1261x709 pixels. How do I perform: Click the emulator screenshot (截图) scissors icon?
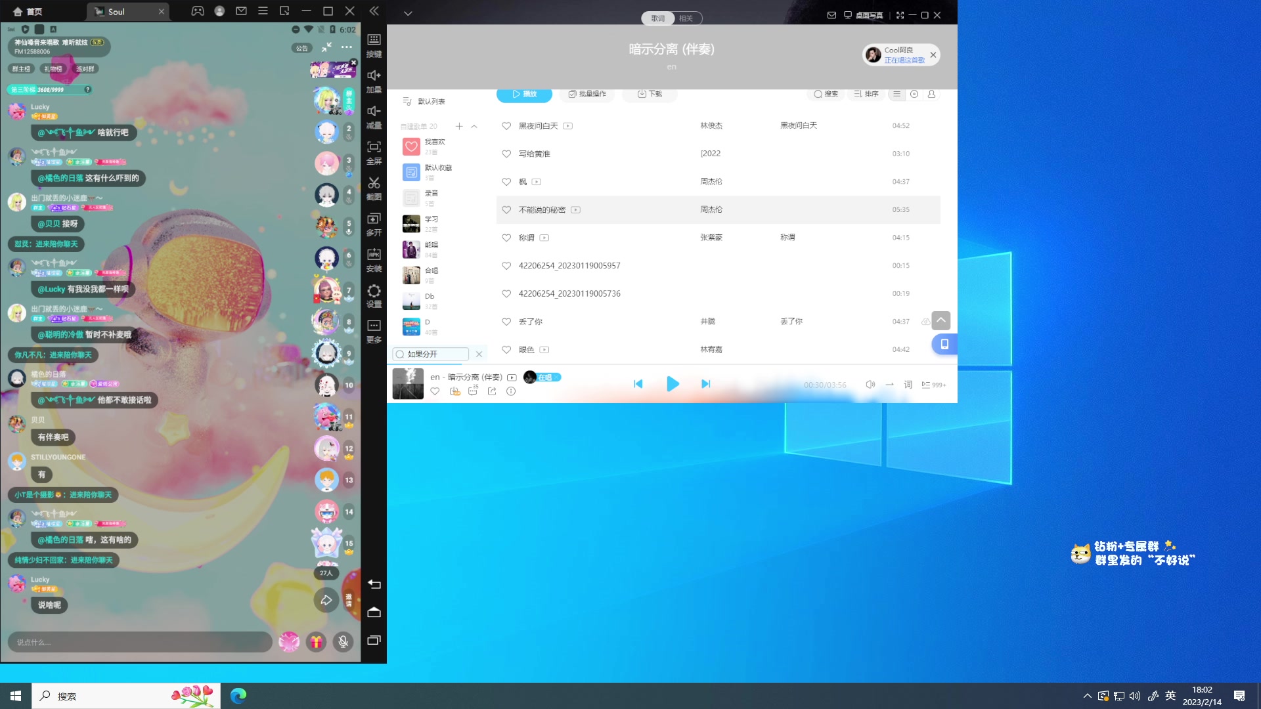coord(374,183)
